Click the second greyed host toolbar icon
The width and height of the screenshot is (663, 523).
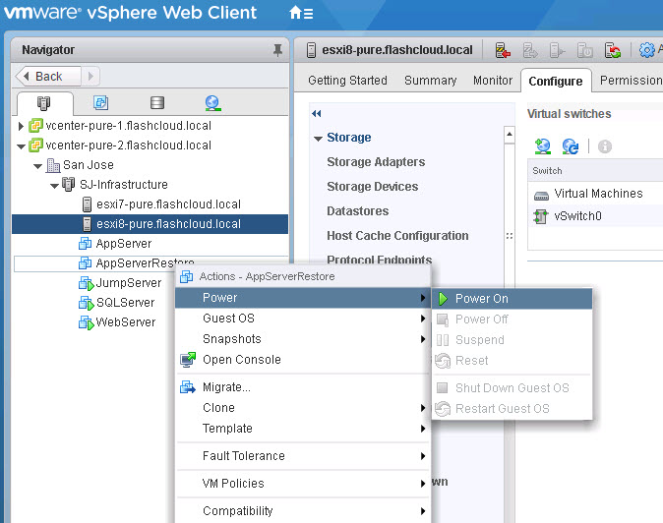[x=530, y=50]
